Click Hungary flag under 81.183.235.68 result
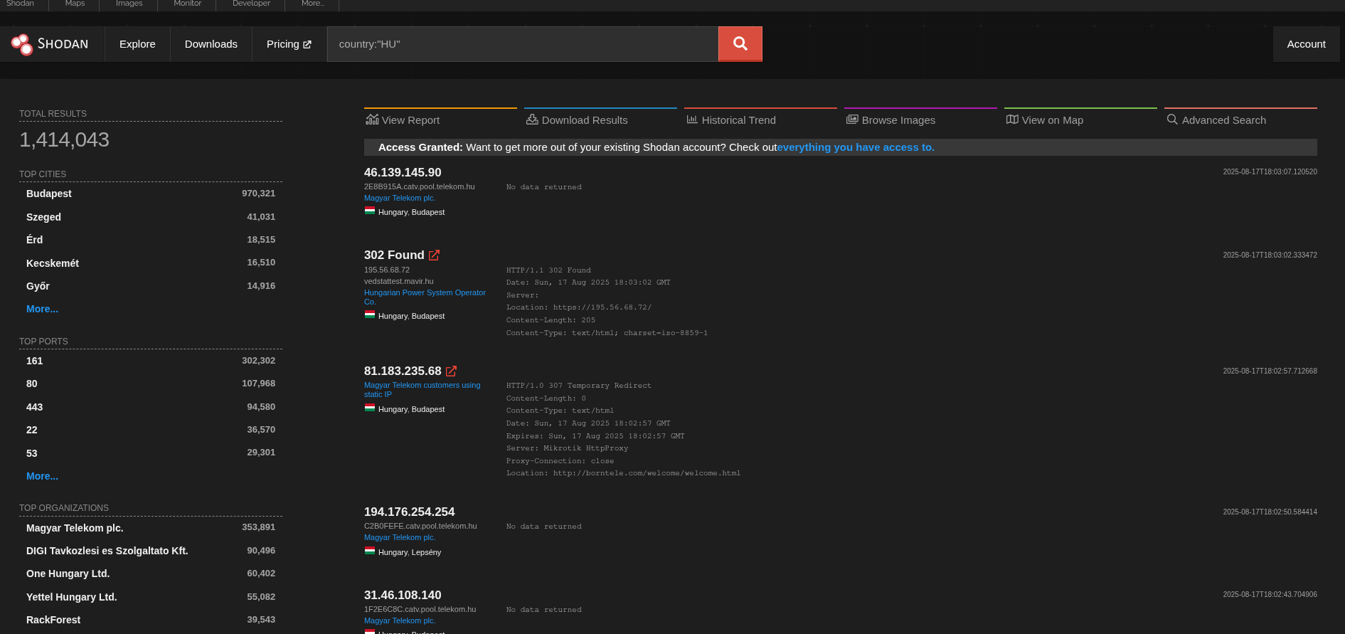The width and height of the screenshot is (1345, 634). pos(370,408)
